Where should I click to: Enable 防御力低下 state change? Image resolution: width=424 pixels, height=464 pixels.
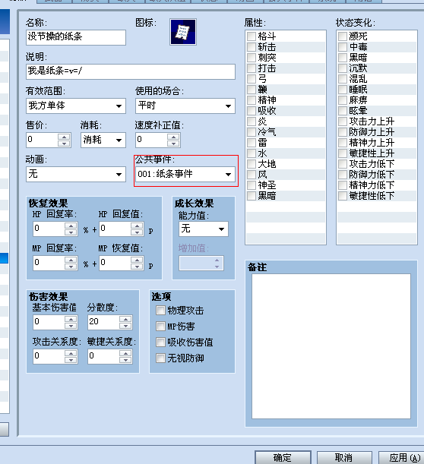pyautogui.click(x=343, y=175)
